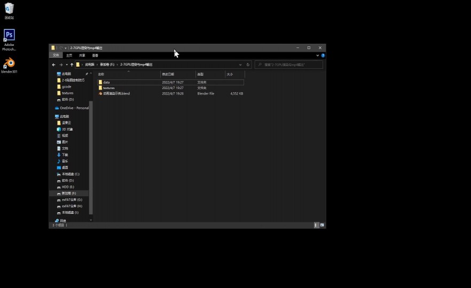
Task: Sort files by the 名称 name column
Action: point(101,75)
